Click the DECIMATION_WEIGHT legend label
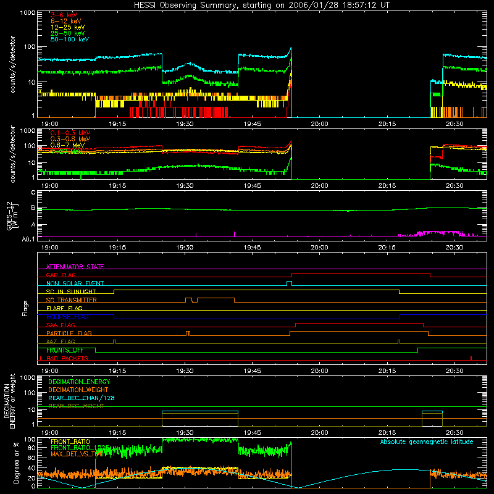 tap(78, 390)
